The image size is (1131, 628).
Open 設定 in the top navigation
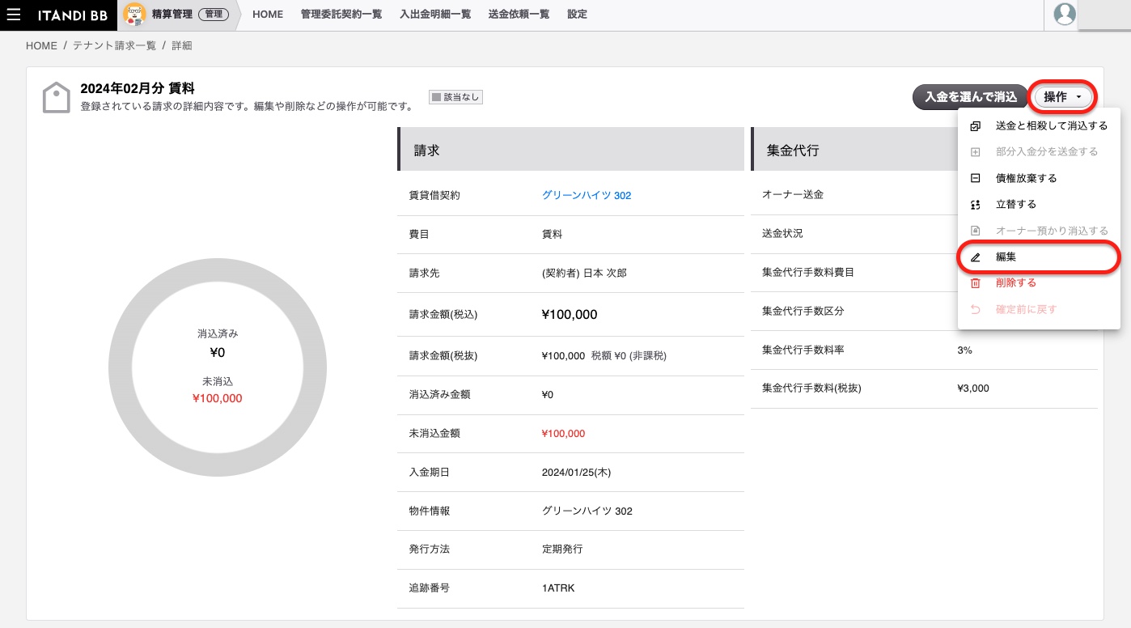tap(577, 15)
